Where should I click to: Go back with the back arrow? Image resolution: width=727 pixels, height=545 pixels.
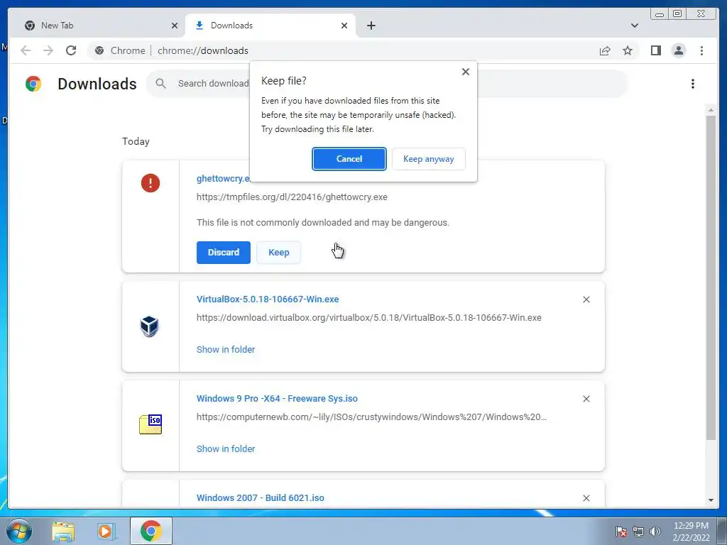click(x=26, y=50)
